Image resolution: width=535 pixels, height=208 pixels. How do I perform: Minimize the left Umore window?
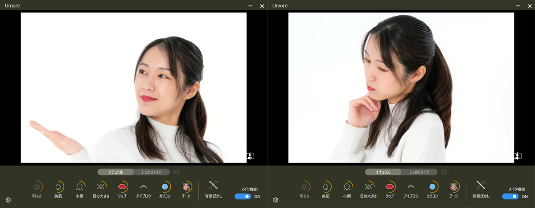coord(251,6)
